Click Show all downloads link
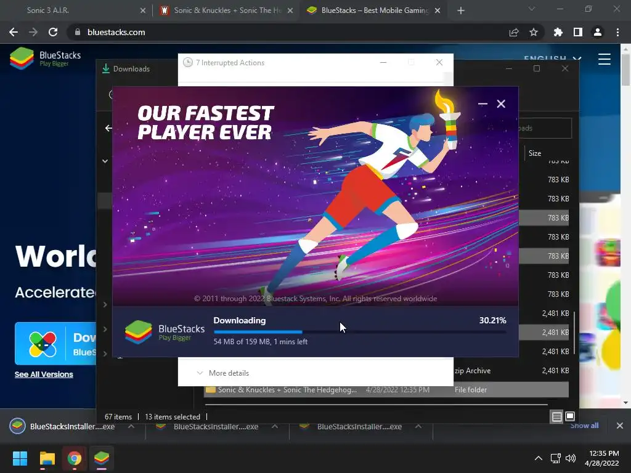This screenshot has width=631, height=473. pos(584,426)
